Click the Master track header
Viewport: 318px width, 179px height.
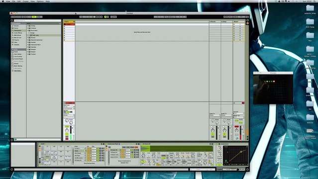[x=239, y=21]
